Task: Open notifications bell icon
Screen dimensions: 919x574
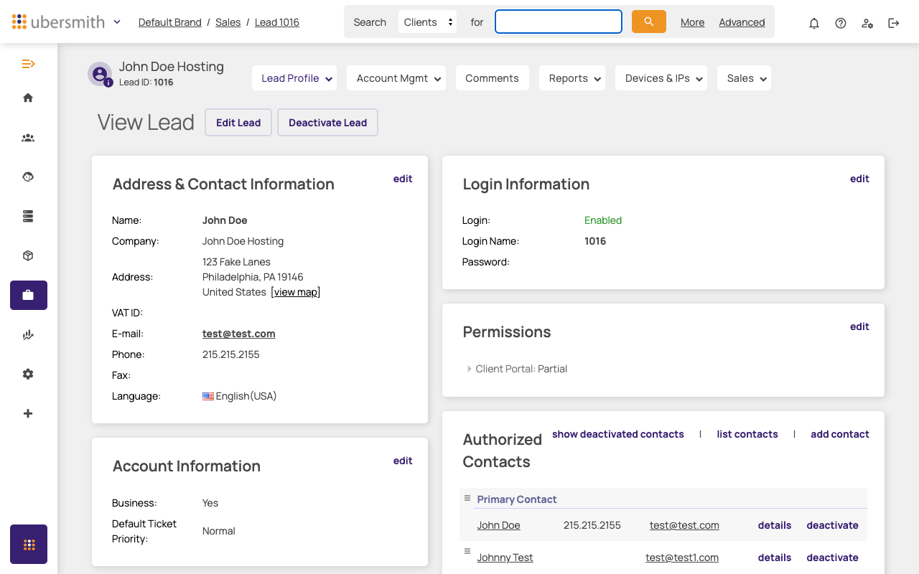Action: coord(814,23)
